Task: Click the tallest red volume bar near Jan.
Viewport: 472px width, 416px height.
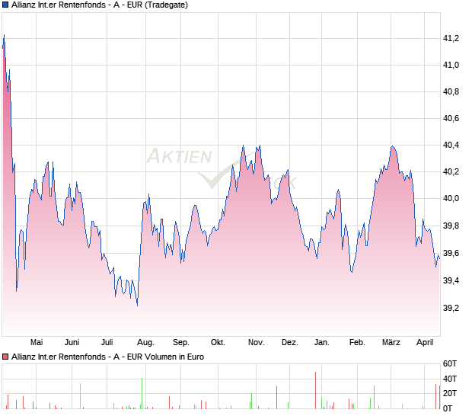Action: pyautogui.click(x=315, y=390)
